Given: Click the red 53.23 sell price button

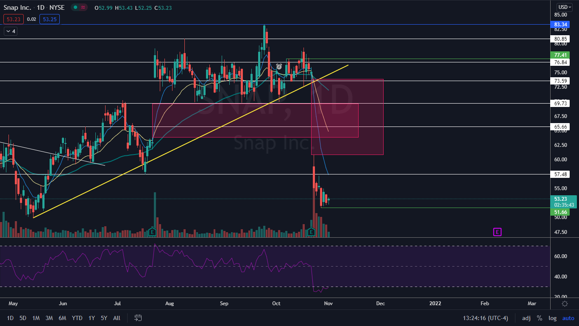Looking at the screenshot, I should coord(14,19).
